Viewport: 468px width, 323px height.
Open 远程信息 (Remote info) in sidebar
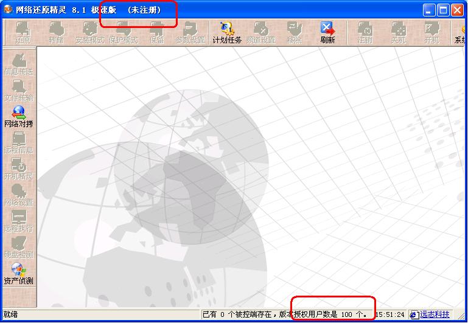19,142
